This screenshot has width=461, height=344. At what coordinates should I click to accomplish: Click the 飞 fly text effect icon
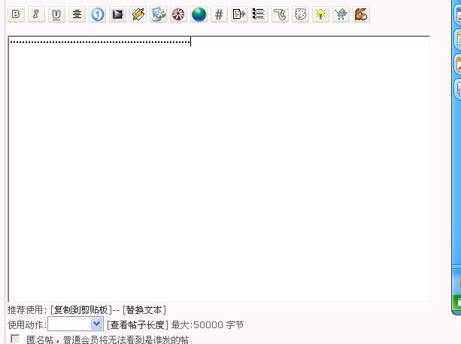[280, 14]
